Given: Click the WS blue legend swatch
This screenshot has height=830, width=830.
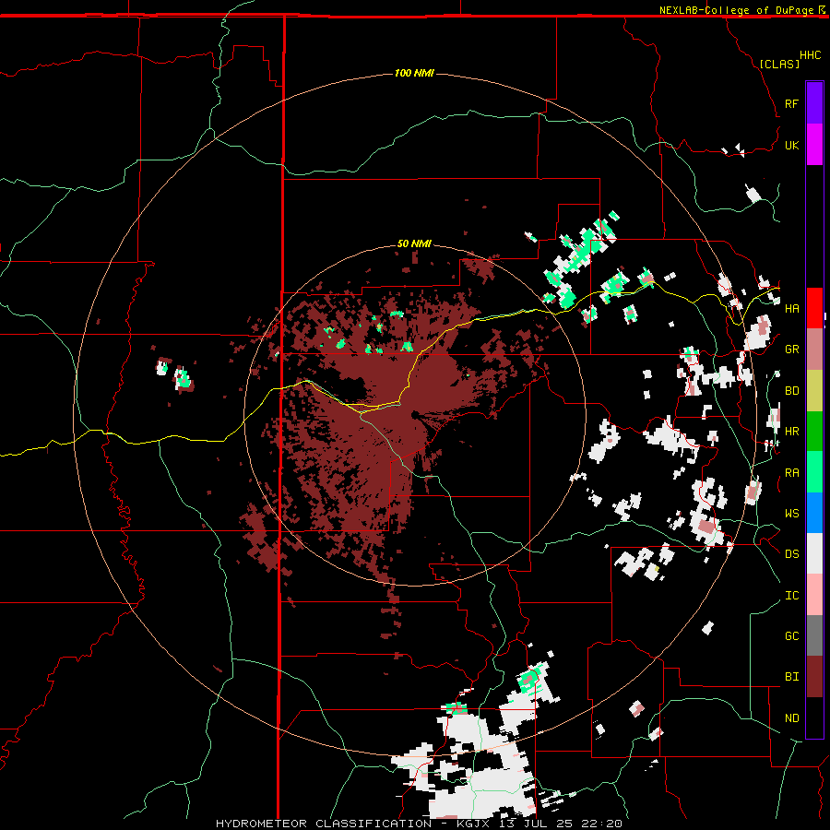Looking at the screenshot, I should click(x=814, y=513).
